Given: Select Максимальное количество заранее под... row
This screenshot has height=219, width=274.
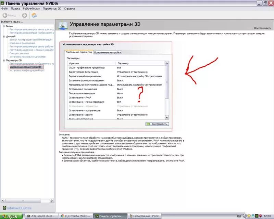Looking at the screenshot, I should (x=116, y=85).
